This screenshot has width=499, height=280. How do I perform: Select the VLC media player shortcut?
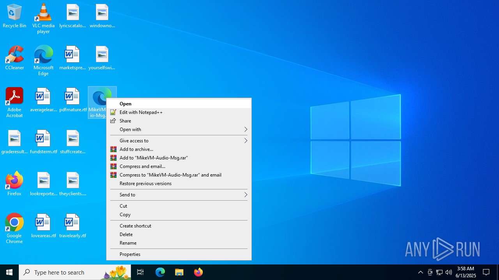click(x=43, y=19)
